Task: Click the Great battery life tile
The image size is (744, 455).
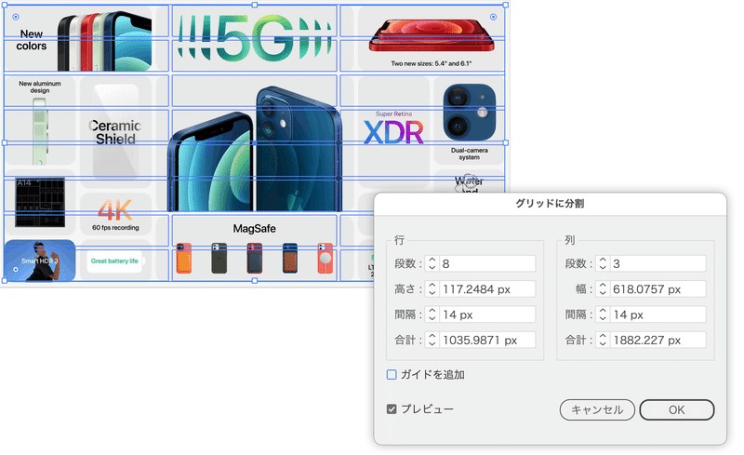Action: (114, 261)
